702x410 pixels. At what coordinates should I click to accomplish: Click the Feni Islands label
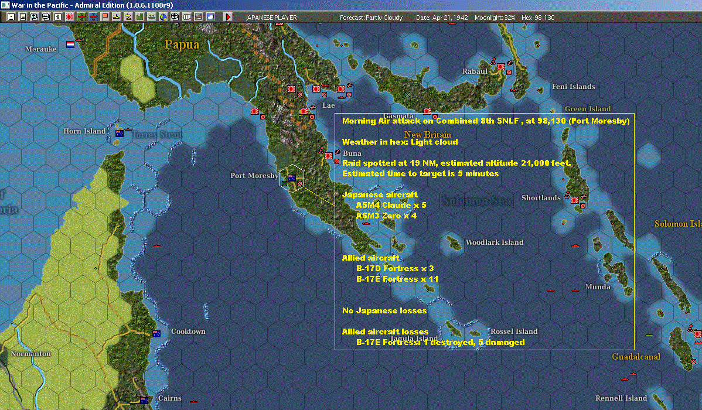pos(574,86)
